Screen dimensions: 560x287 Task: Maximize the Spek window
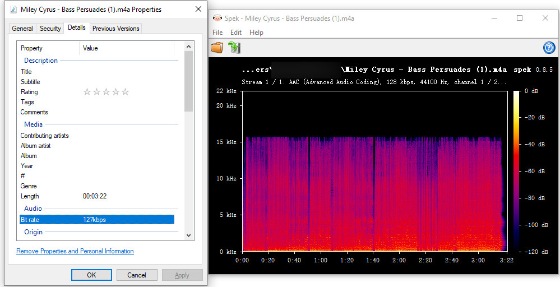pyautogui.click(x=520, y=18)
